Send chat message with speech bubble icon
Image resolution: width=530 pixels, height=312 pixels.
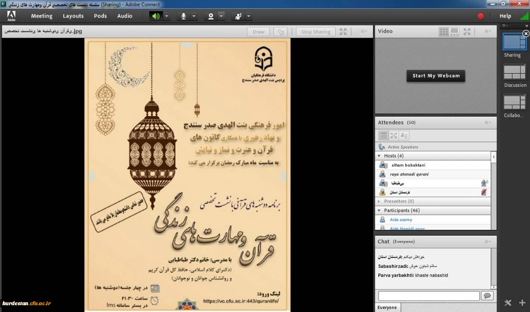tap(487, 296)
